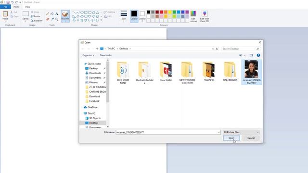Image resolution: width=308 pixels, height=173 pixels.
Task: Open the File menu in Paint
Action: [5, 7]
